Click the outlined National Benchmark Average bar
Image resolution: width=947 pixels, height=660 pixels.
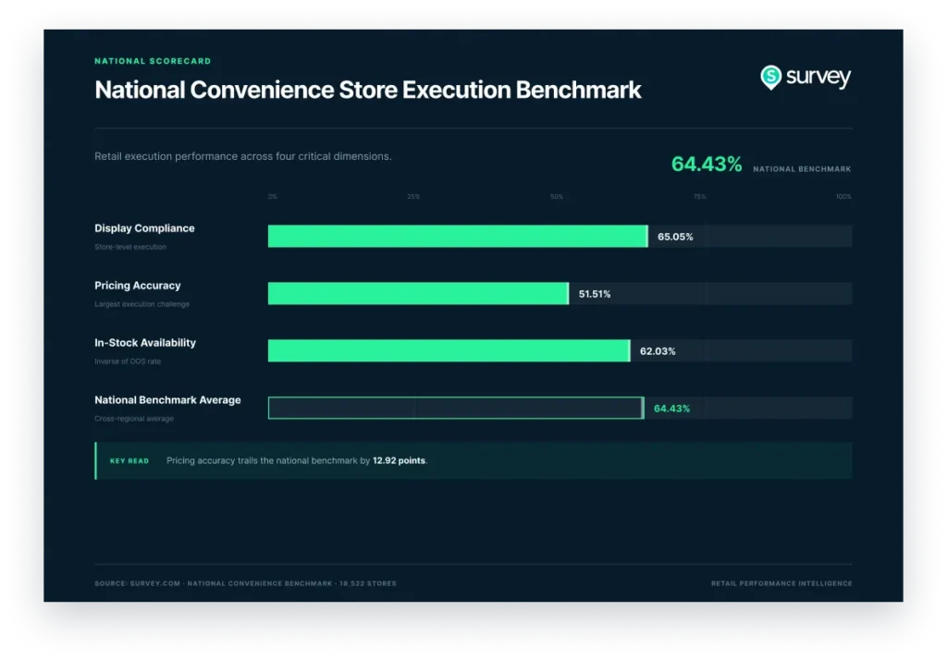(456, 409)
